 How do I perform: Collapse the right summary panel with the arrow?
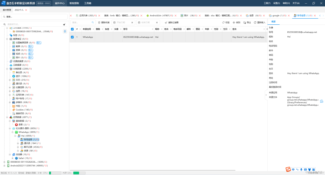click(x=266, y=95)
